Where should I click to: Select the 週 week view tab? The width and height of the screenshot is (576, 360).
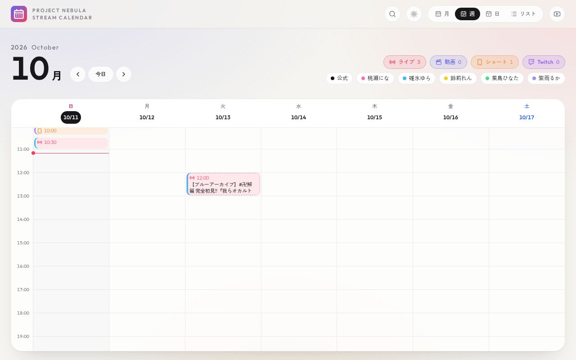[x=468, y=14]
